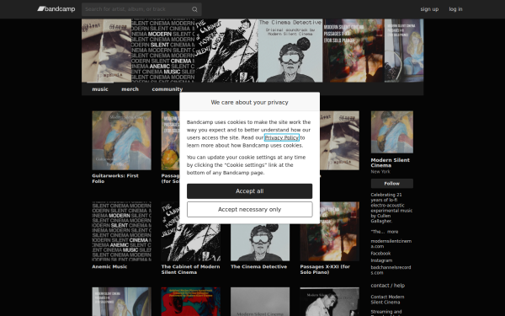Click the Anemic Music title

[x=109, y=266]
